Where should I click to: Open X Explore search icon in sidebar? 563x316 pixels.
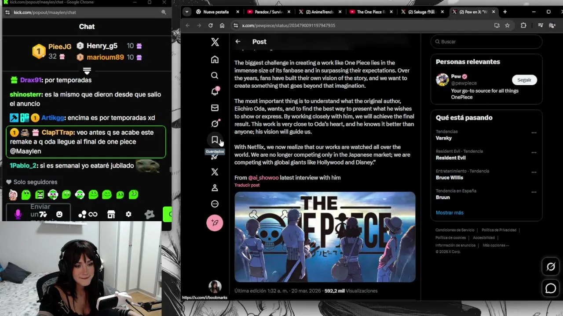pyautogui.click(x=215, y=75)
